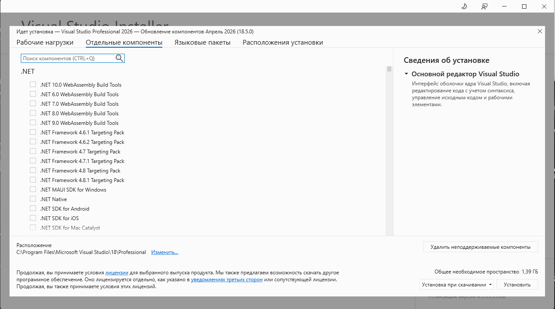The image size is (555, 309).
Task: Select .NET SDK for Mac Catalyst checkbox
Action: [x=33, y=228]
